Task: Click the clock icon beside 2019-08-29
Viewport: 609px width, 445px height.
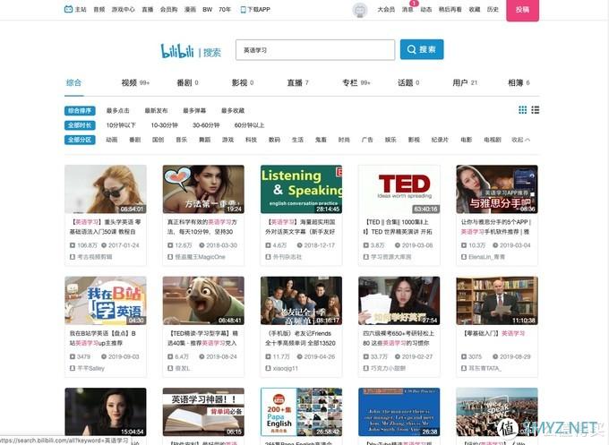Action: (495, 356)
